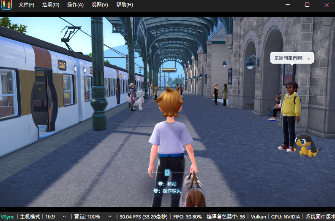Click the yellow Pokémon next to the trainer
Screen dimensions: 335x221
[x=307, y=146]
